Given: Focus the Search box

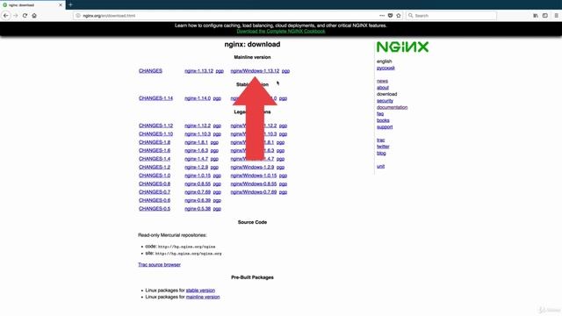Looking at the screenshot, I should tap(451, 16).
